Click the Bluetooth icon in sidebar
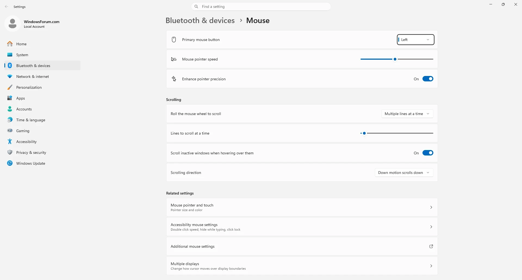The image size is (522, 280). point(10,65)
